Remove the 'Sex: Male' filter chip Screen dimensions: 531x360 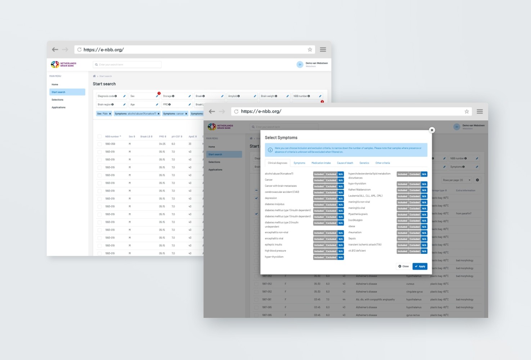(x=110, y=114)
